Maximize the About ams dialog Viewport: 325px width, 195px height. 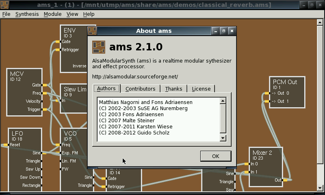[x=224, y=31]
